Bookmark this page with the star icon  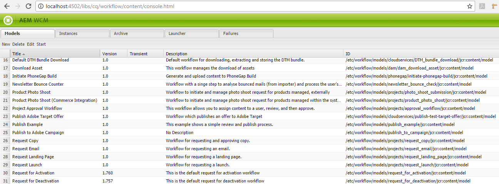[470, 6]
